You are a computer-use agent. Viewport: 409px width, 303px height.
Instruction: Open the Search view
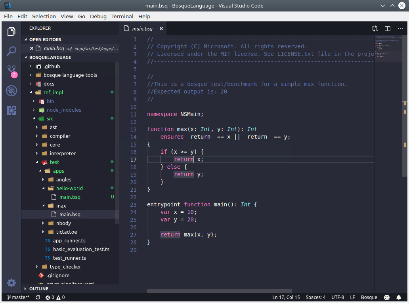11,51
